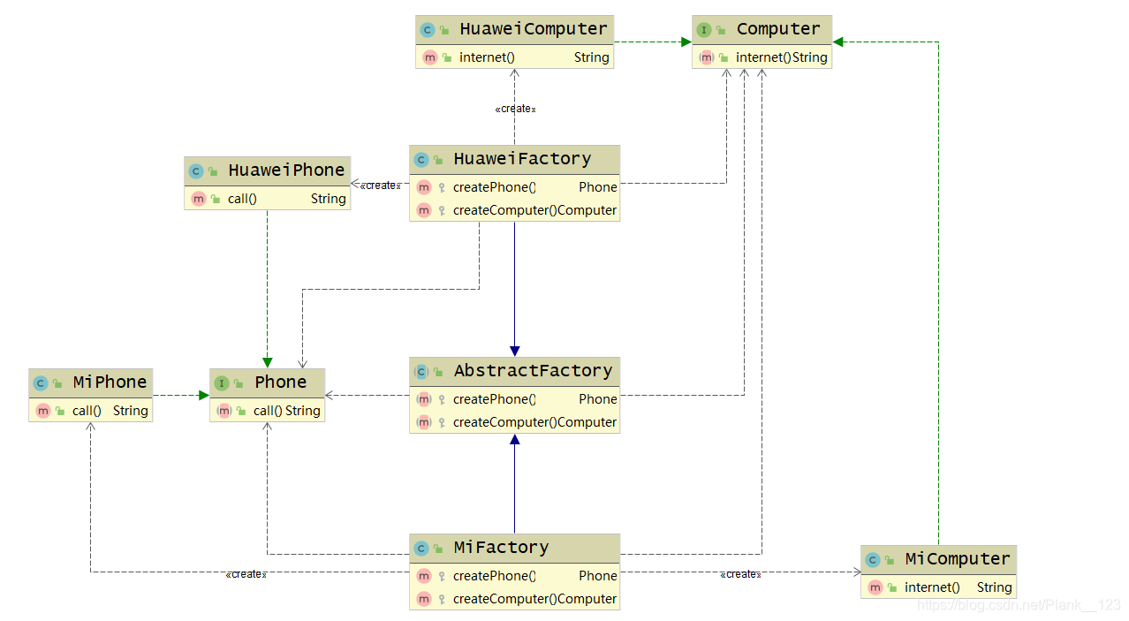This screenshot has width=1129, height=621.
Task: Click createComputer() method name in HuaweiFactory
Action: point(504,210)
